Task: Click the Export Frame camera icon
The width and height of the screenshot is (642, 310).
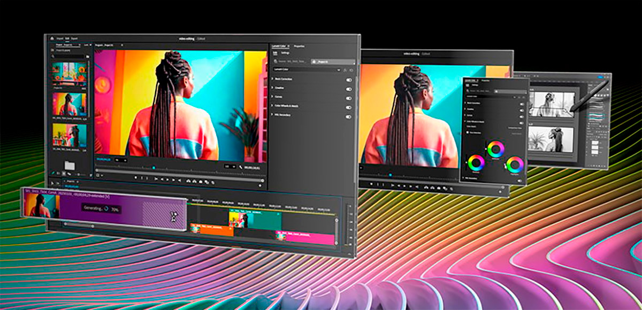Action: (x=201, y=182)
